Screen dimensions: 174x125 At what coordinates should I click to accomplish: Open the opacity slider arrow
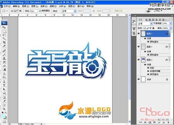pyautogui.click(x=171, y=23)
